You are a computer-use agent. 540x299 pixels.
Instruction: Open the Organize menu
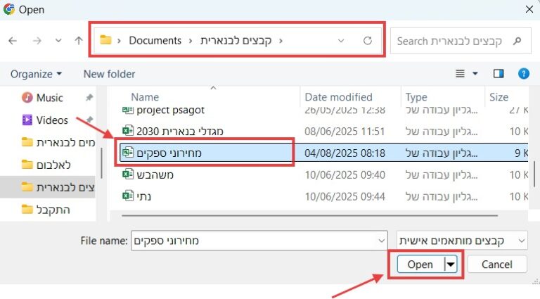[x=36, y=74]
